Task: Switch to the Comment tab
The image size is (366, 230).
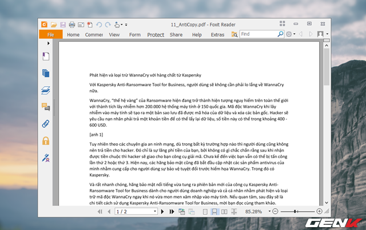Action: coord(94,35)
